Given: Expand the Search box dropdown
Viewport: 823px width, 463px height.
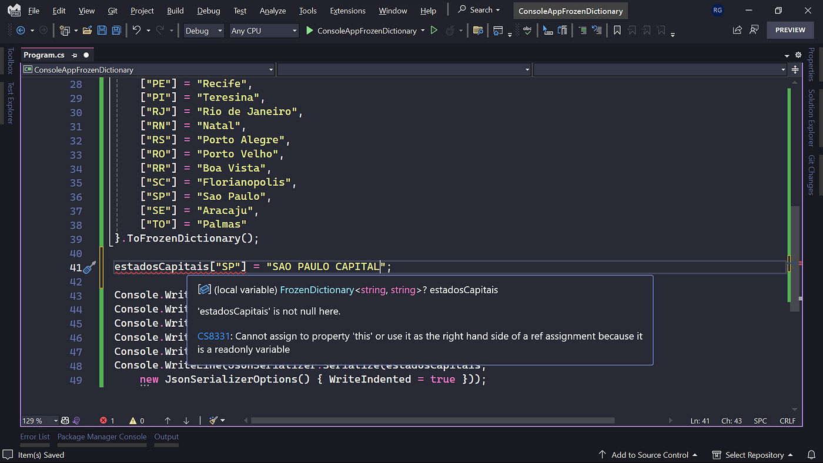Looking at the screenshot, I should 498,10.
